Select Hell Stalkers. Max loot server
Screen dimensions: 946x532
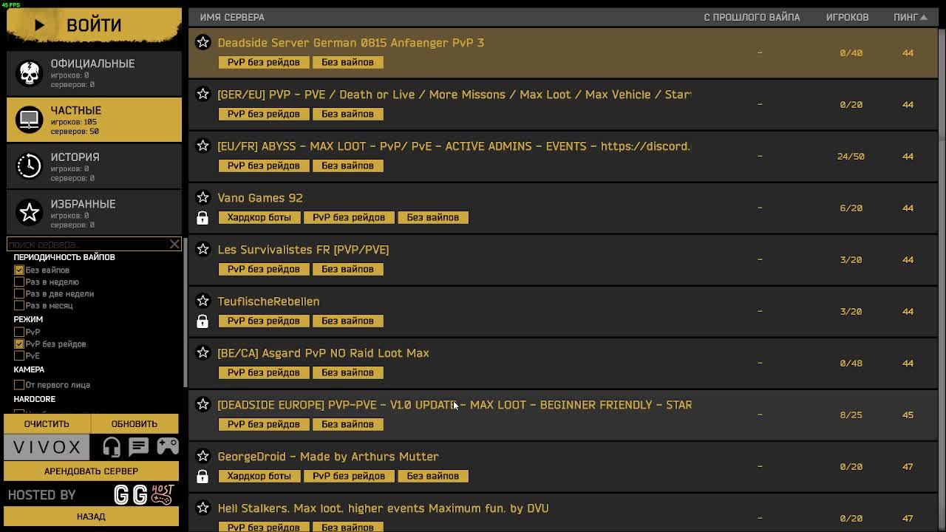click(383, 508)
